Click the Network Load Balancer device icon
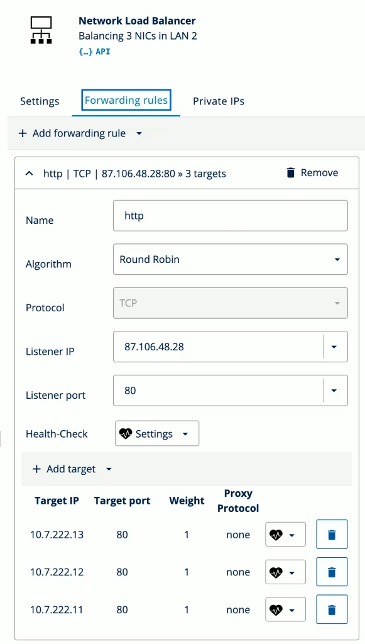Viewport: 365px width, 644px height. coord(40,30)
